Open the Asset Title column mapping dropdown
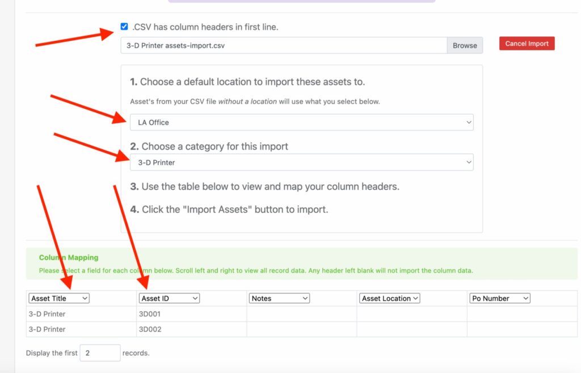 [x=58, y=298]
